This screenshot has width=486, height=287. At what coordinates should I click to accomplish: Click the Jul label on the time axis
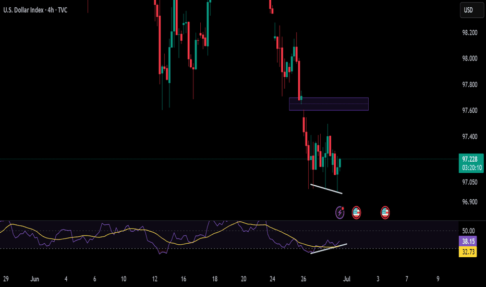347,279
